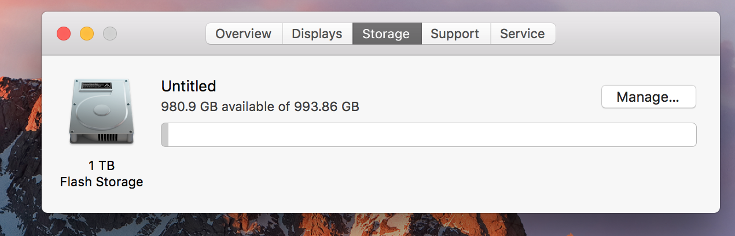Screen dimensions: 735x236
Task: Click the 1 TB capacity label
Action: pos(101,166)
